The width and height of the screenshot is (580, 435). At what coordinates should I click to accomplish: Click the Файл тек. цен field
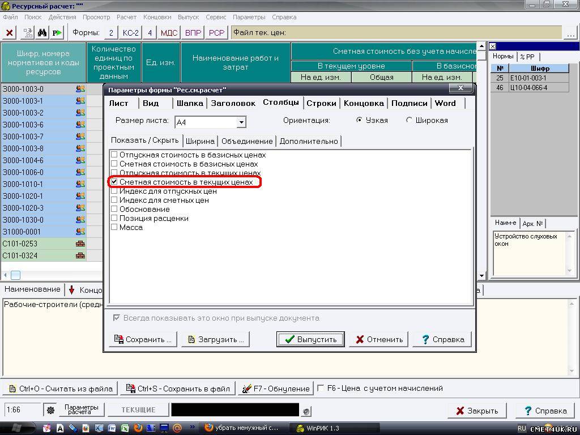[x=396, y=33]
